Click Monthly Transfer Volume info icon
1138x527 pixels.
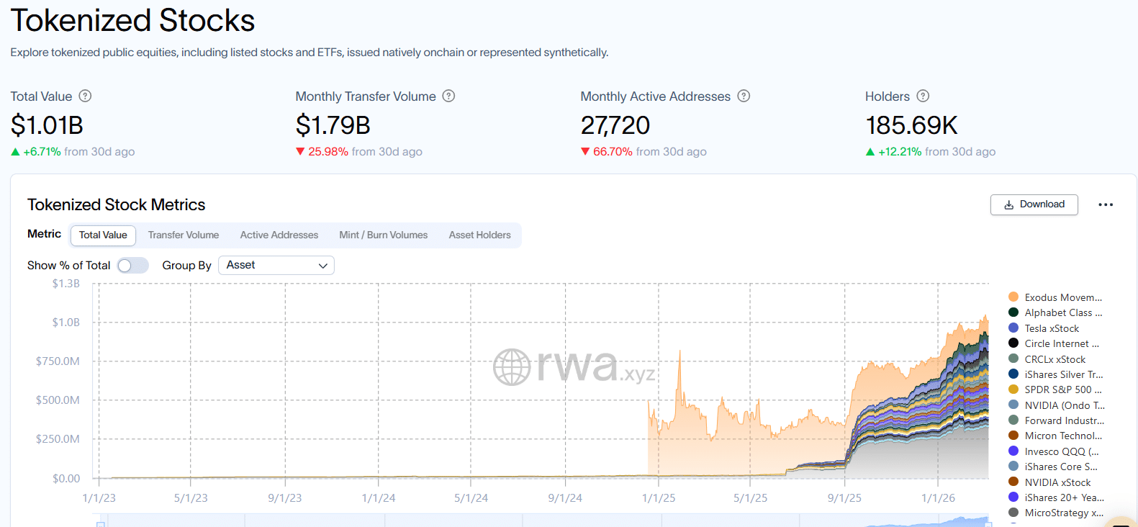pos(448,96)
